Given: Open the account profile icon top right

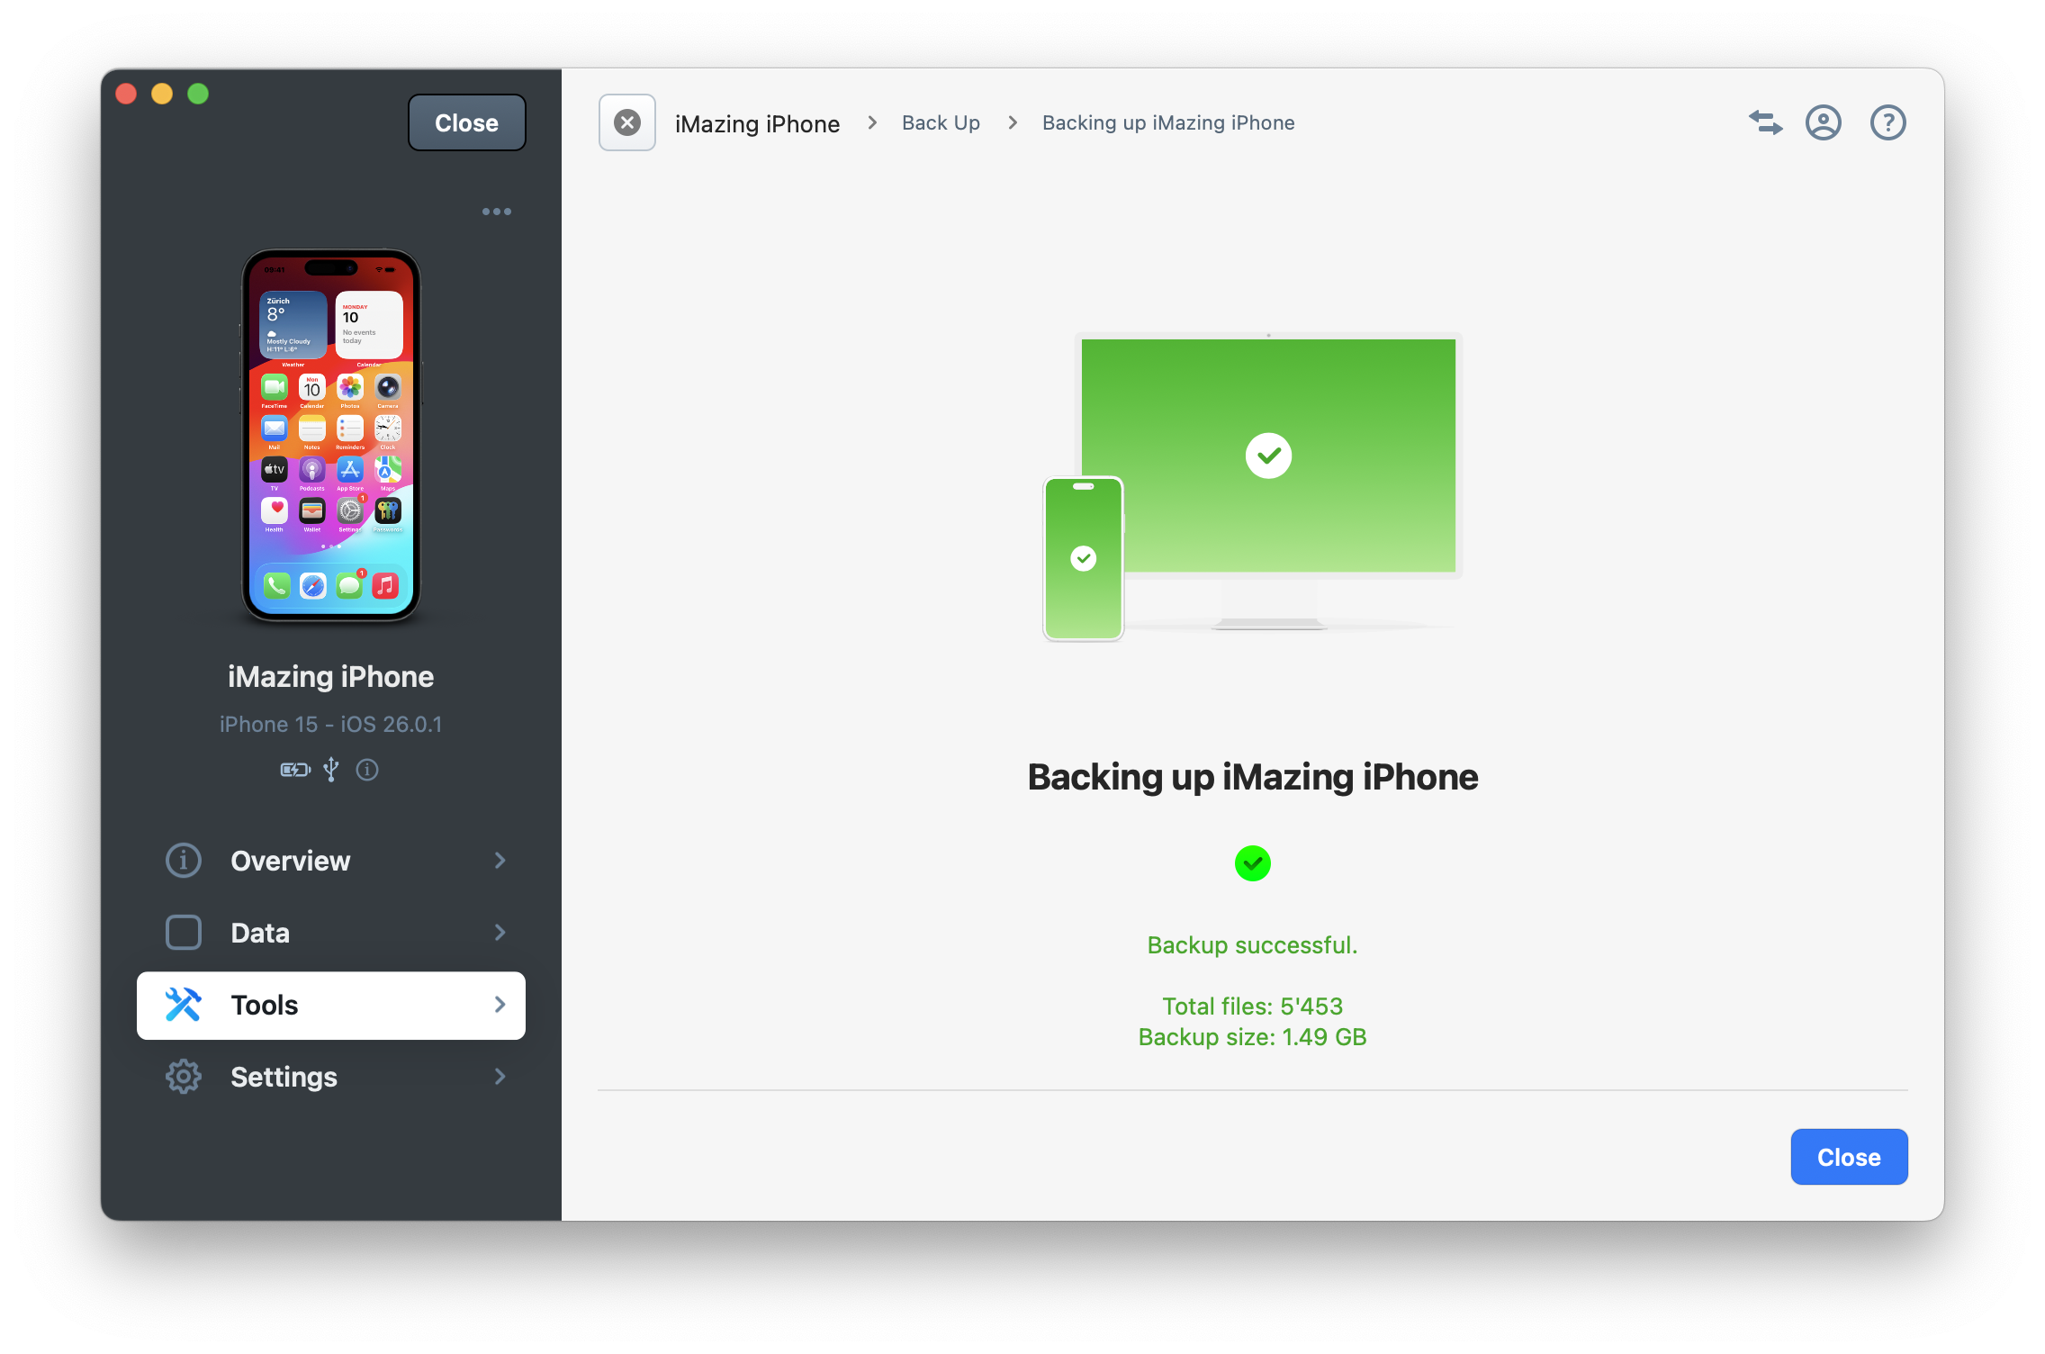Looking at the screenshot, I should 1823,122.
